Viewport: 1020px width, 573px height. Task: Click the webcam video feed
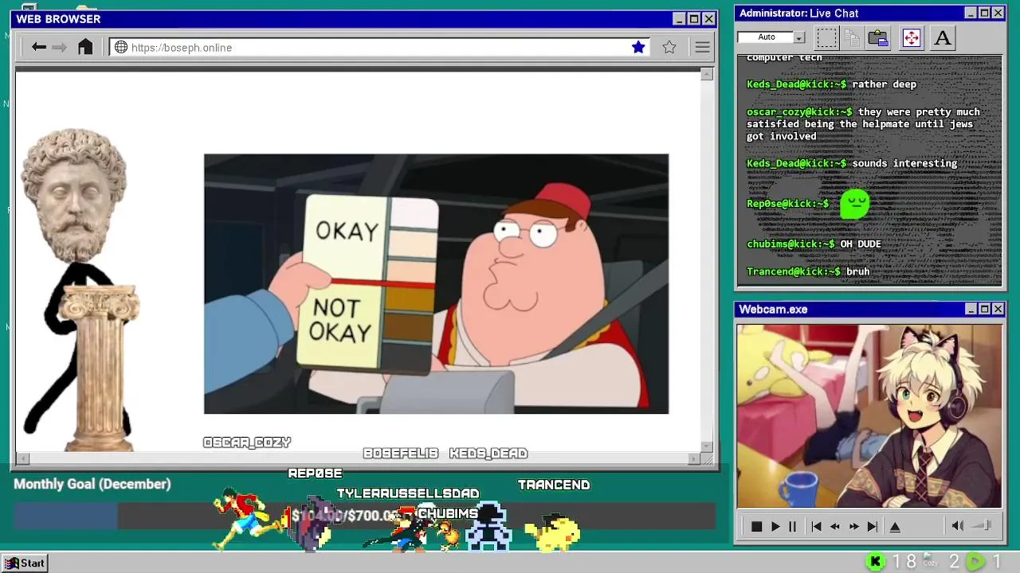pyautogui.click(x=869, y=415)
